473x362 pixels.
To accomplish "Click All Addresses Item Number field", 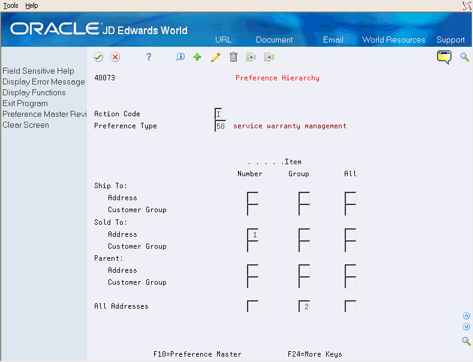I will click(x=252, y=306).
